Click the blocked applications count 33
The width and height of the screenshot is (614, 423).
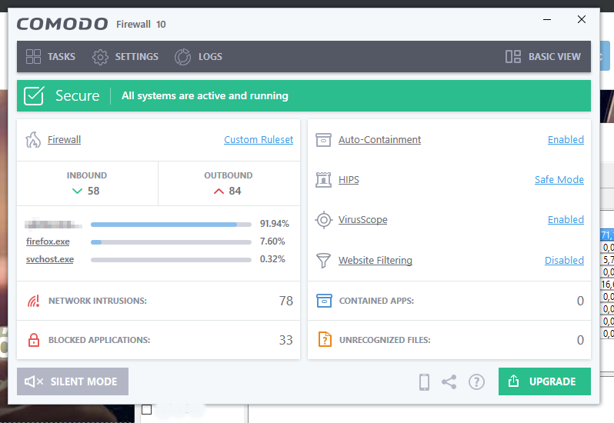click(286, 340)
